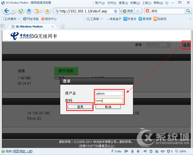Open the 文件(F) menu
The image size is (193, 155).
(112, 3)
